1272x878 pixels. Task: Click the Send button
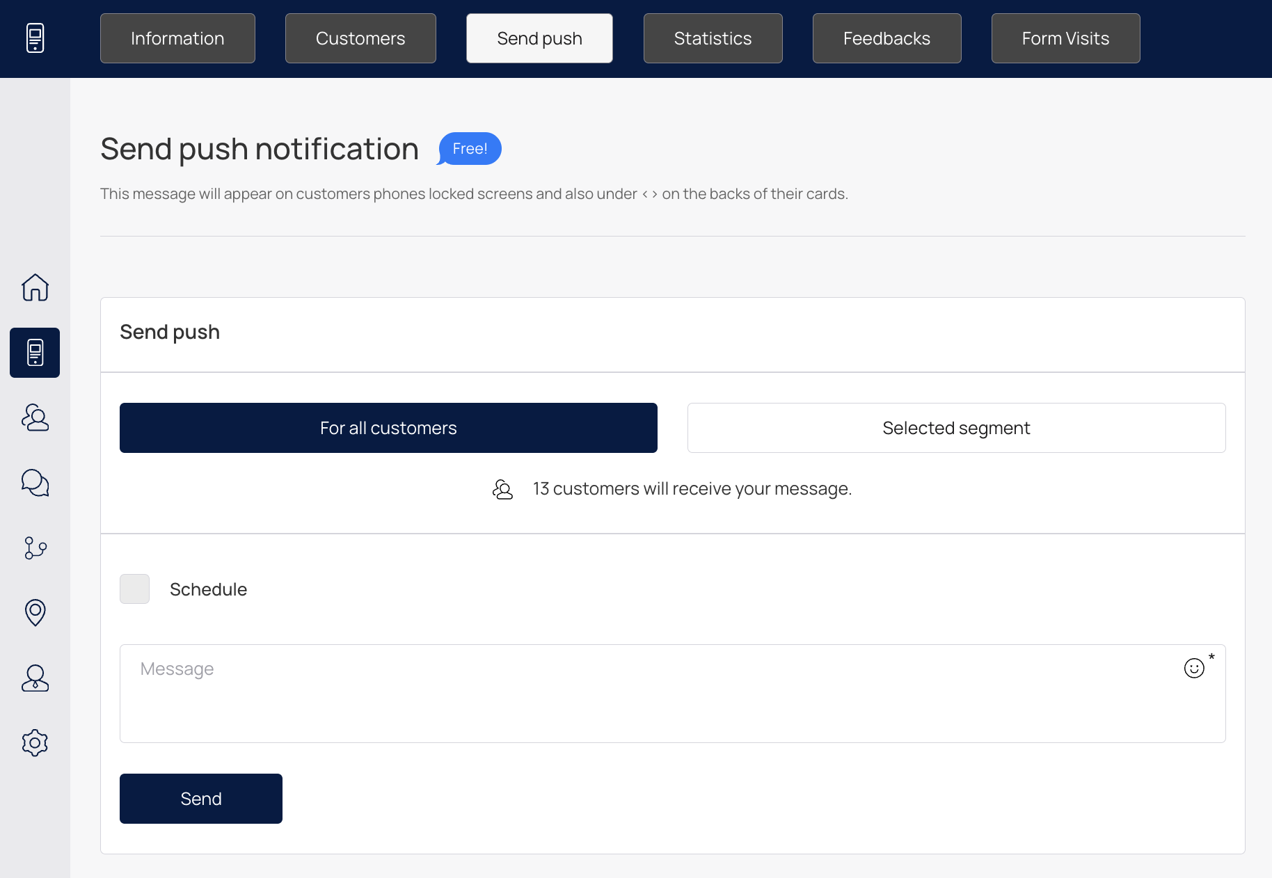point(201,799)
